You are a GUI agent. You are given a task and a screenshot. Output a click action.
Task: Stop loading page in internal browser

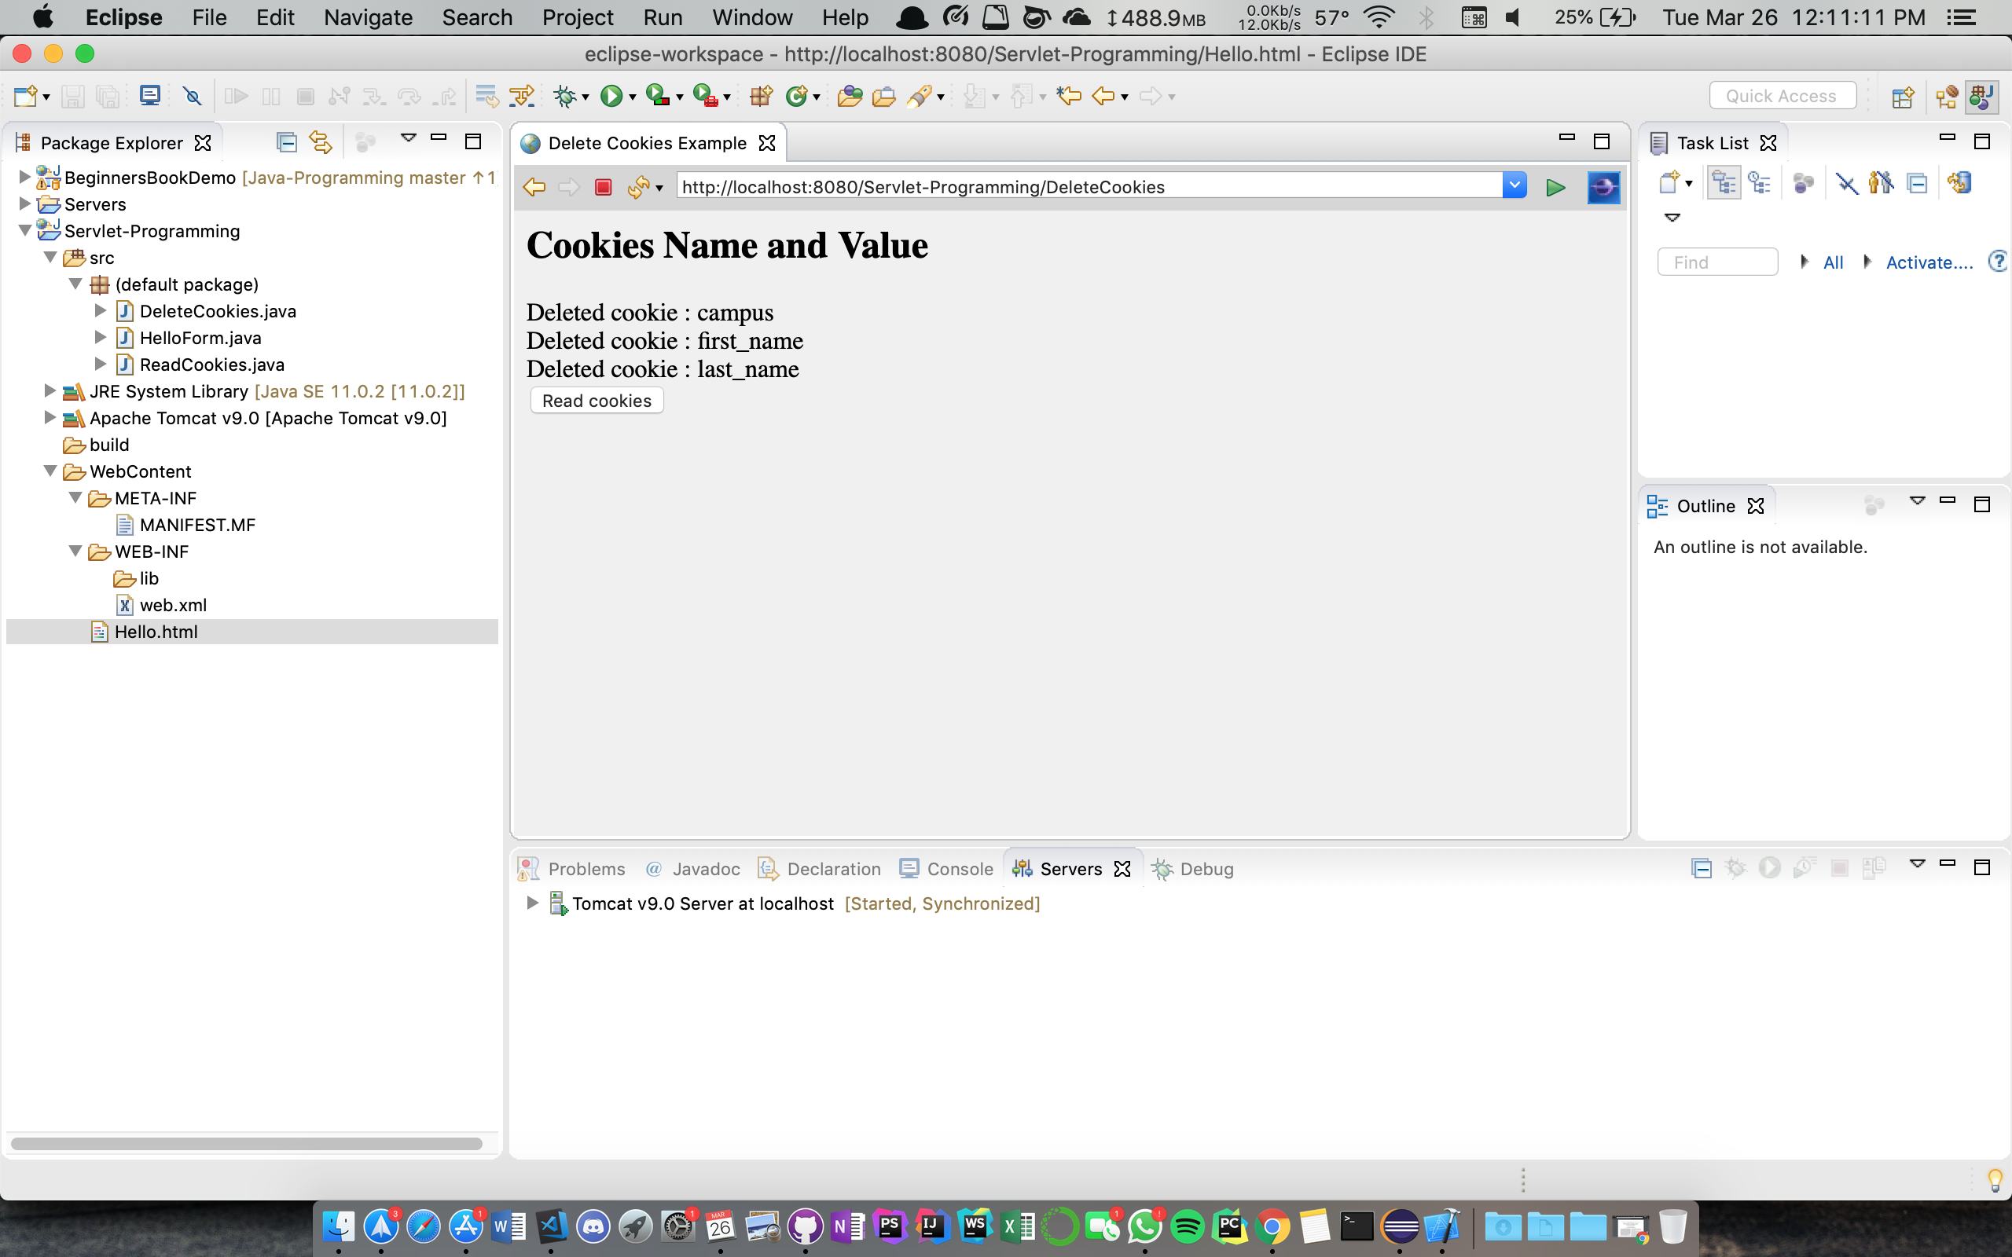[x=604, y=187]
